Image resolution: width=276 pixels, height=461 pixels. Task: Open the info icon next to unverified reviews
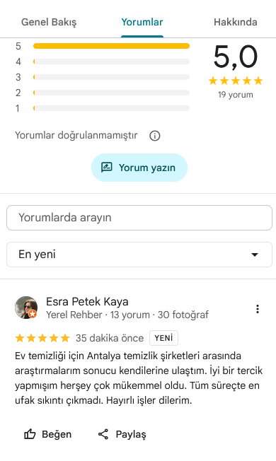[155, 136]
